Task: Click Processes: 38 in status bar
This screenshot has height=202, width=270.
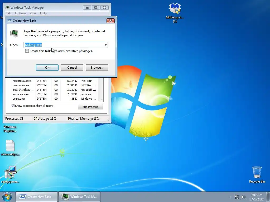Action: (x=14, y=119)
